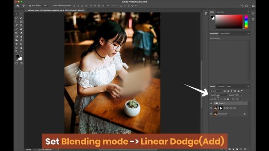The width and height of the screenshot is (269, 151).
Task: Select the Hand tool
Action: [x=21, y=48]
